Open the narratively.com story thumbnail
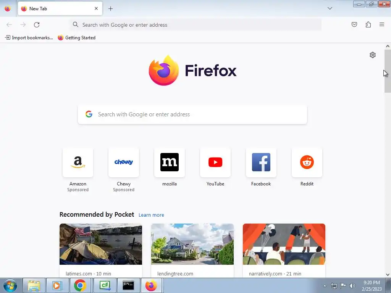The height and width of the screenshot is (293, 391). pos(284,244)
